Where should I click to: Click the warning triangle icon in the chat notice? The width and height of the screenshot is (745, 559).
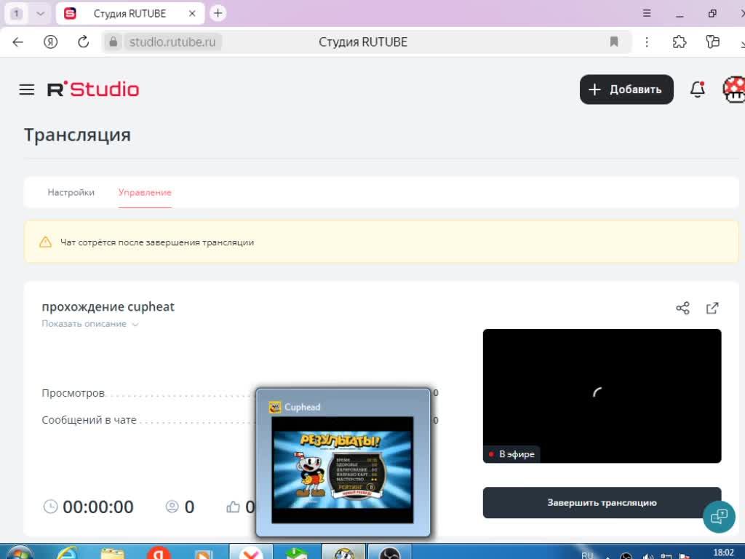click(45, 242)
